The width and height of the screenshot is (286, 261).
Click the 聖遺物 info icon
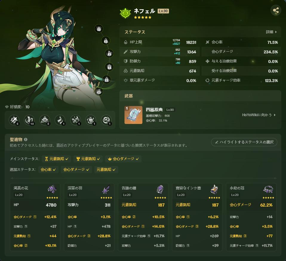coord(26,139)
